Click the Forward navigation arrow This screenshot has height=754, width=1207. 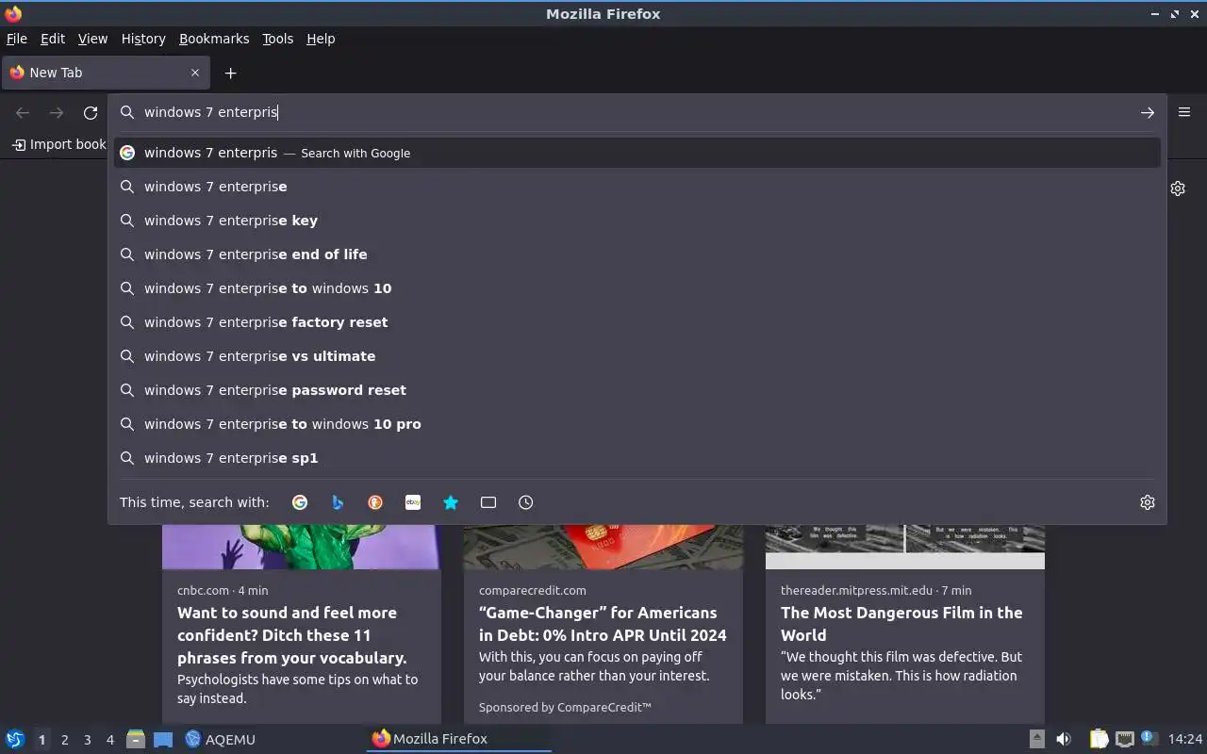coord(57,113)
